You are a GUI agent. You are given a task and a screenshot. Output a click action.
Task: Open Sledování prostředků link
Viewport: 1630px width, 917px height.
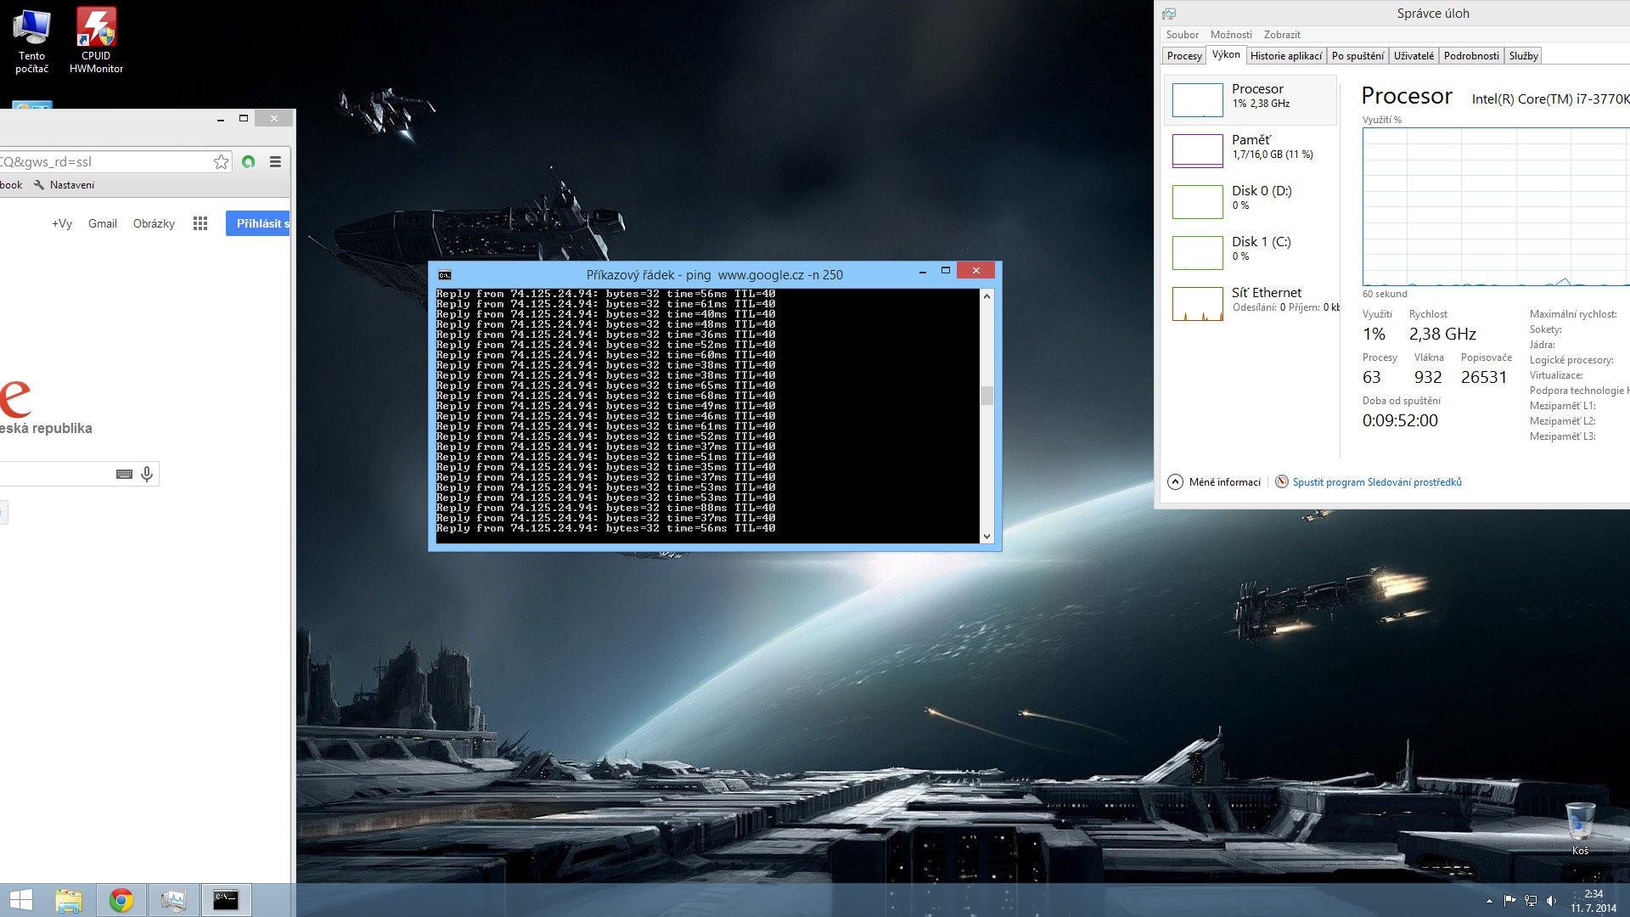click(1376, 481)
